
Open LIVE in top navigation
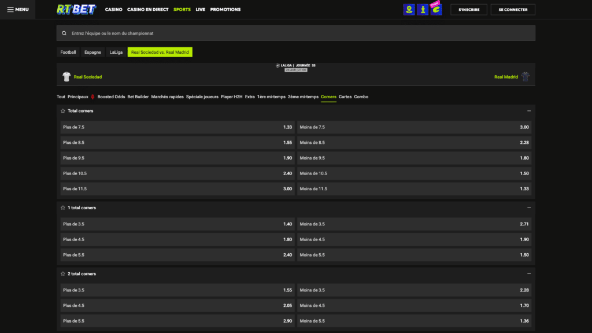coord(201,9)
